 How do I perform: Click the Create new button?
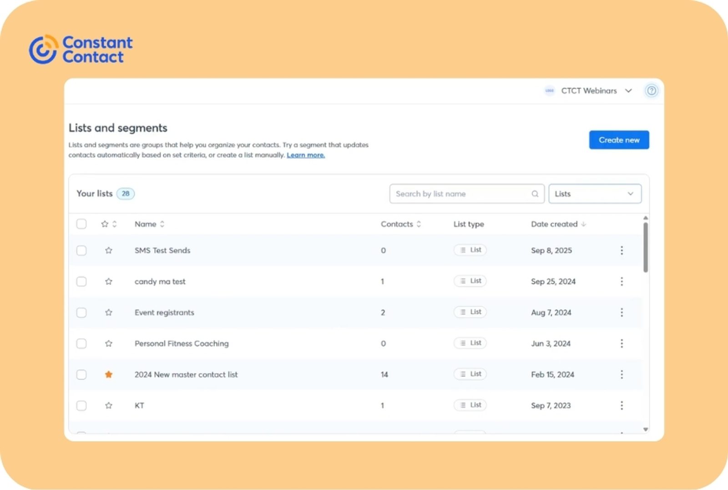coord(619,140)
